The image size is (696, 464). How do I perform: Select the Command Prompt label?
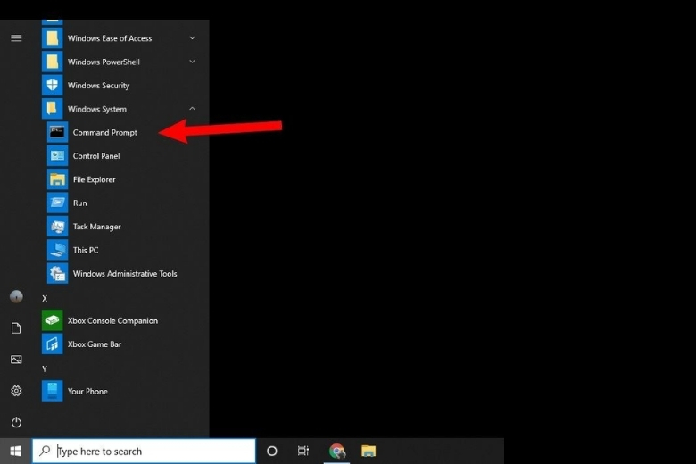pyautogui.click(x=105, y=132)
